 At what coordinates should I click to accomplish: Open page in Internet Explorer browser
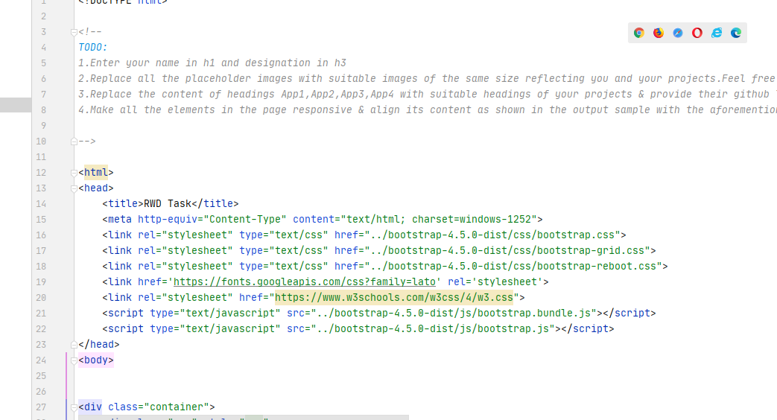click(x=717, y=34)
